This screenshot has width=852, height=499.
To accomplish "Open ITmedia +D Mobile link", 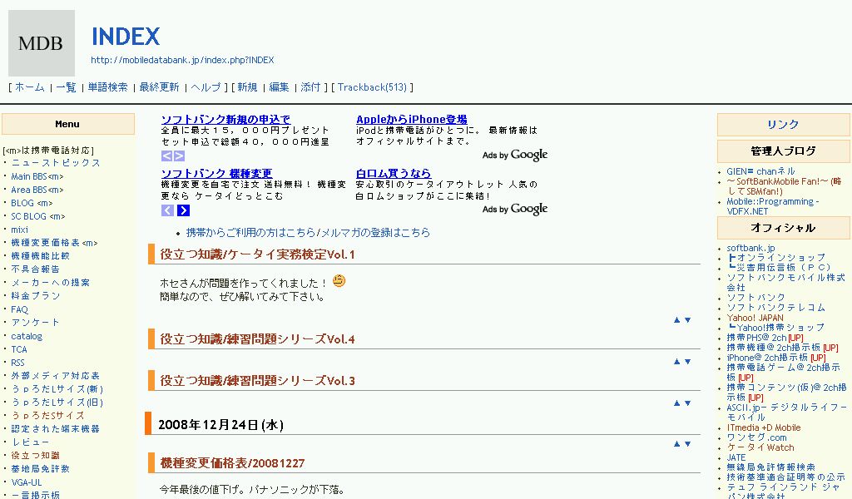I will click(x=764, y=427).
